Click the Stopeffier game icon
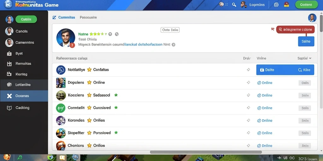Screen dimensions: 323x161 click(x=61, y=133)
